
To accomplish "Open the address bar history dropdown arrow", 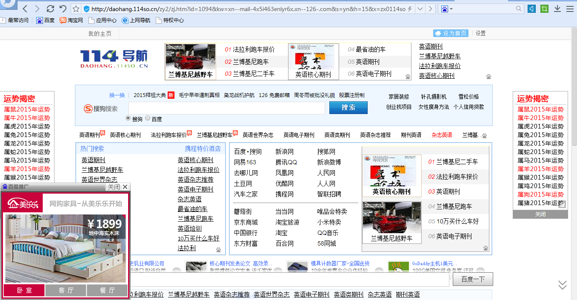I will pos(420,8).
